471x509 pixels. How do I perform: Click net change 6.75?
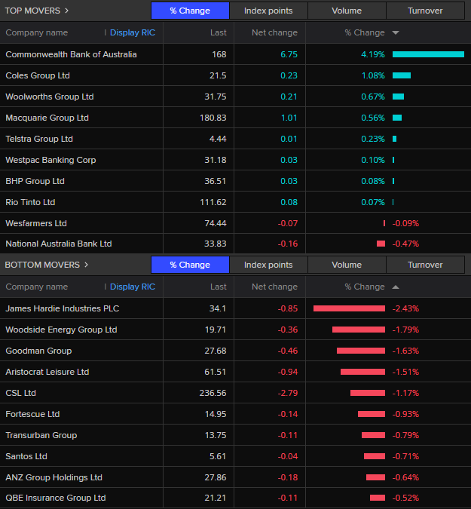[289, 54]
